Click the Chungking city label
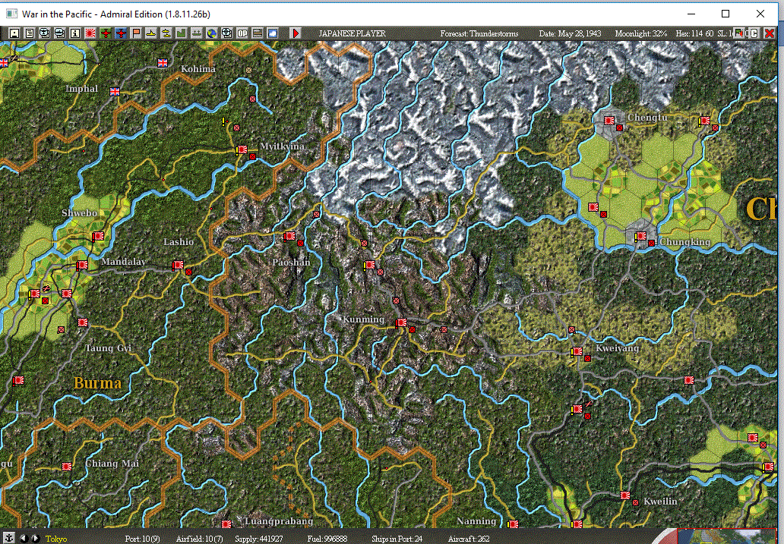The height and width of the screenshot is (544, 784). click(684, 242)
